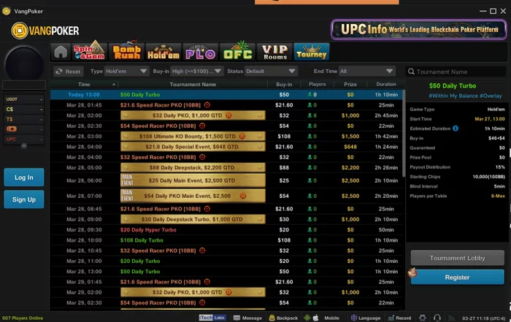Open the UPC Info banner

point(419,30)
